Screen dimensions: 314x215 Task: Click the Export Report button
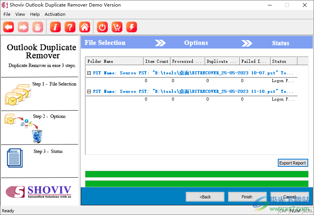tap(293, 163)
